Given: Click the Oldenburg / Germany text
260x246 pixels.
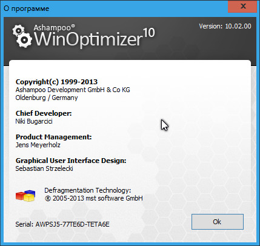Looking at the screenshot, I should [x=47, y=98].
